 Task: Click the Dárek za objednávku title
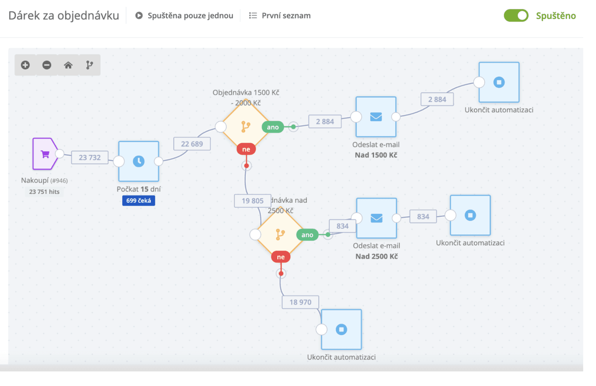tap(64, 16)
